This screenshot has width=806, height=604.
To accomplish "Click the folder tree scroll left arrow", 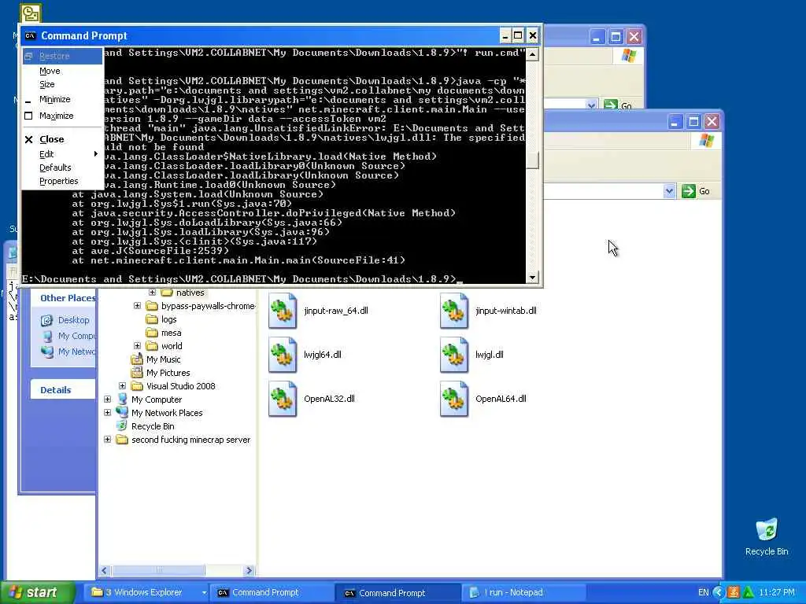I will pyautogui.click(x=105, y=571).
